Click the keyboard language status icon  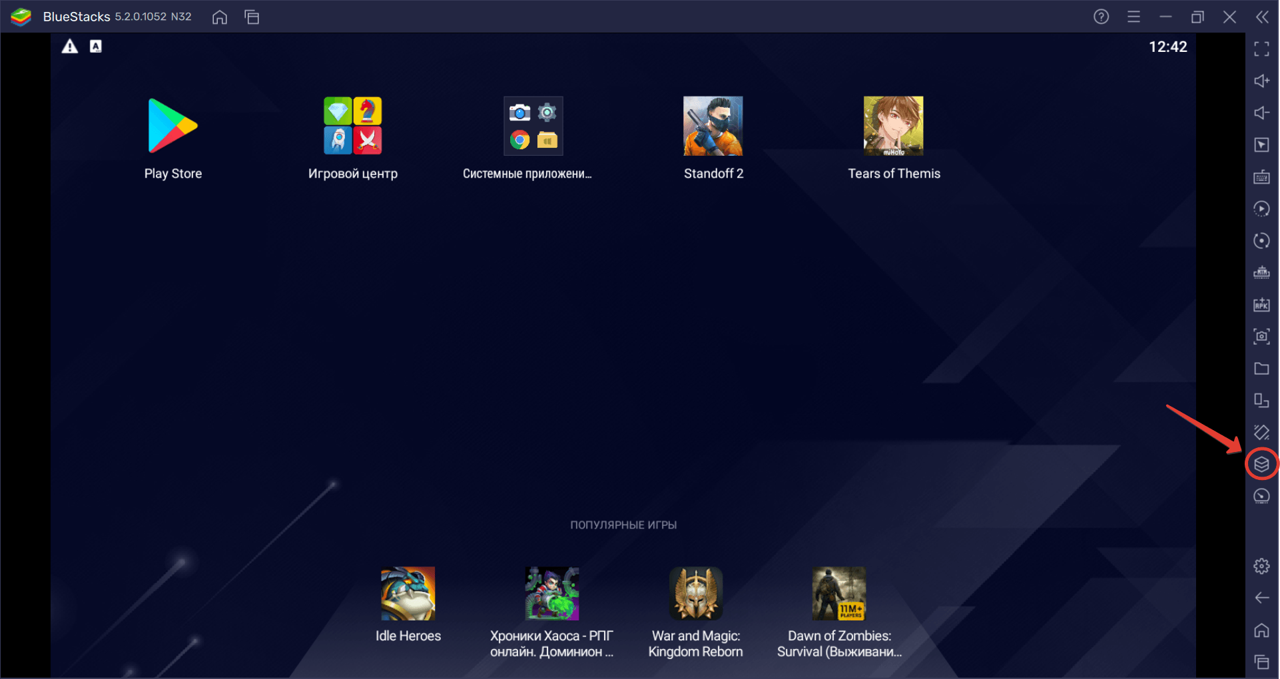tap(96, 46)
